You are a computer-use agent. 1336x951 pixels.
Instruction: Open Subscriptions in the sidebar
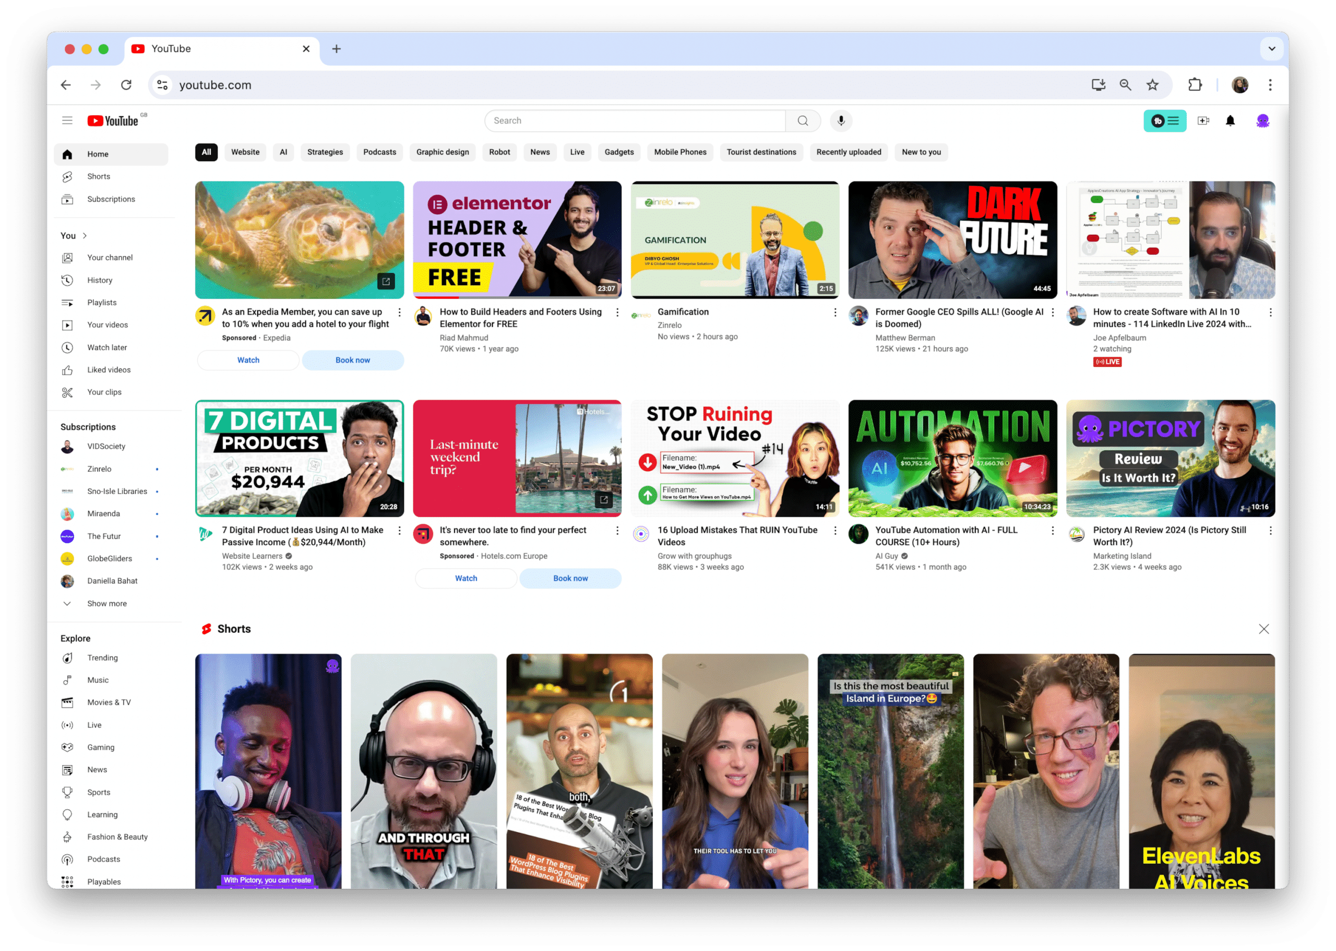coord(111,199)
